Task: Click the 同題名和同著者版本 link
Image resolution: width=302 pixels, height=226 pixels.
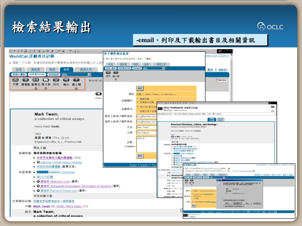Action: [x=47, y=201]
